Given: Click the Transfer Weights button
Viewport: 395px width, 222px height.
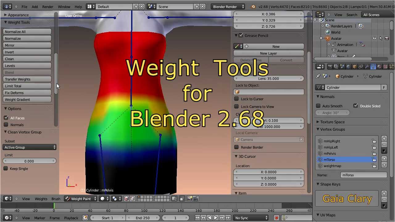Looking at the screenshot, I should tap(27, 79).
